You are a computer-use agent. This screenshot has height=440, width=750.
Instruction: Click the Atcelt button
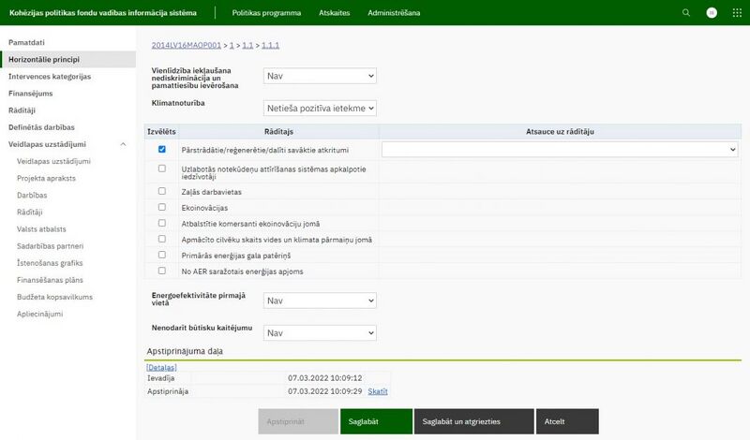pyautogui.click(x=567, y=421)
